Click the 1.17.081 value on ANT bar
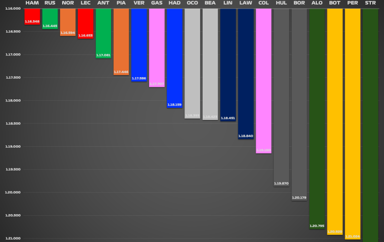 click(103, 55)
